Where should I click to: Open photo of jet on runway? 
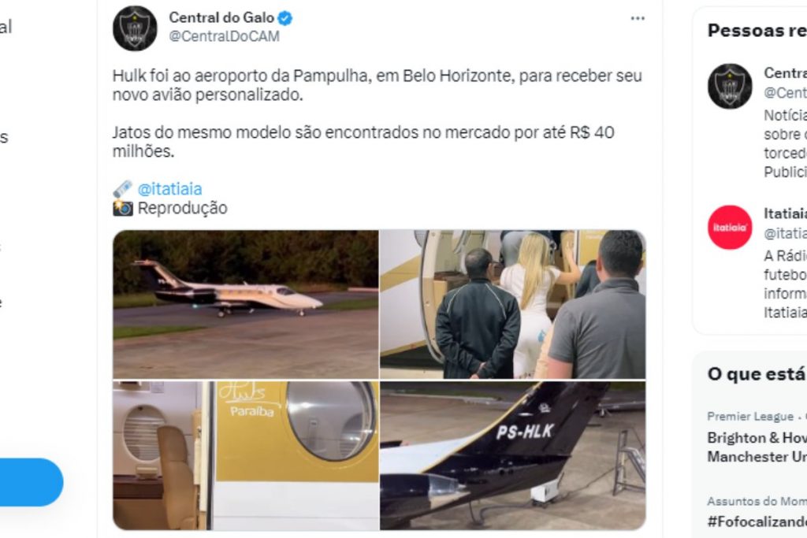(x=246, y=305)
